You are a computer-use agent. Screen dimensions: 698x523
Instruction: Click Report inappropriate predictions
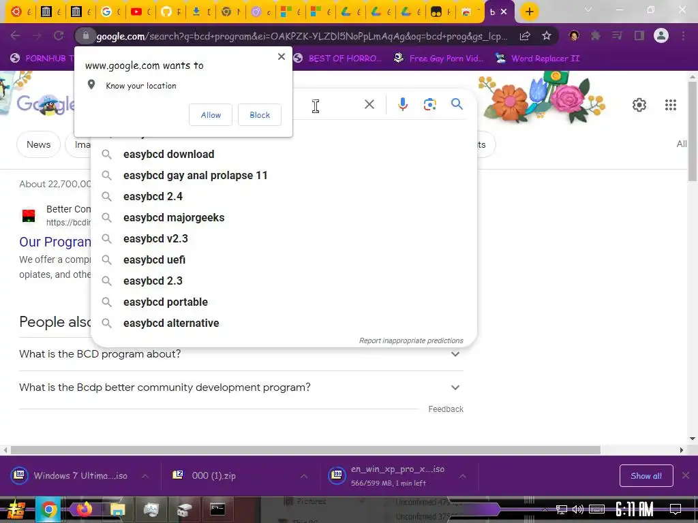click(411, 340)
